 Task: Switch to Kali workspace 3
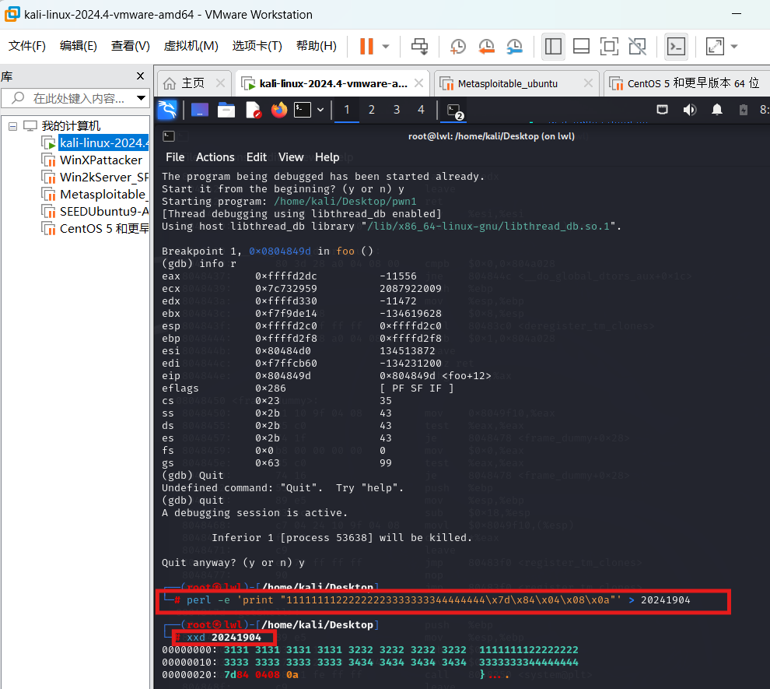point(397,110)
